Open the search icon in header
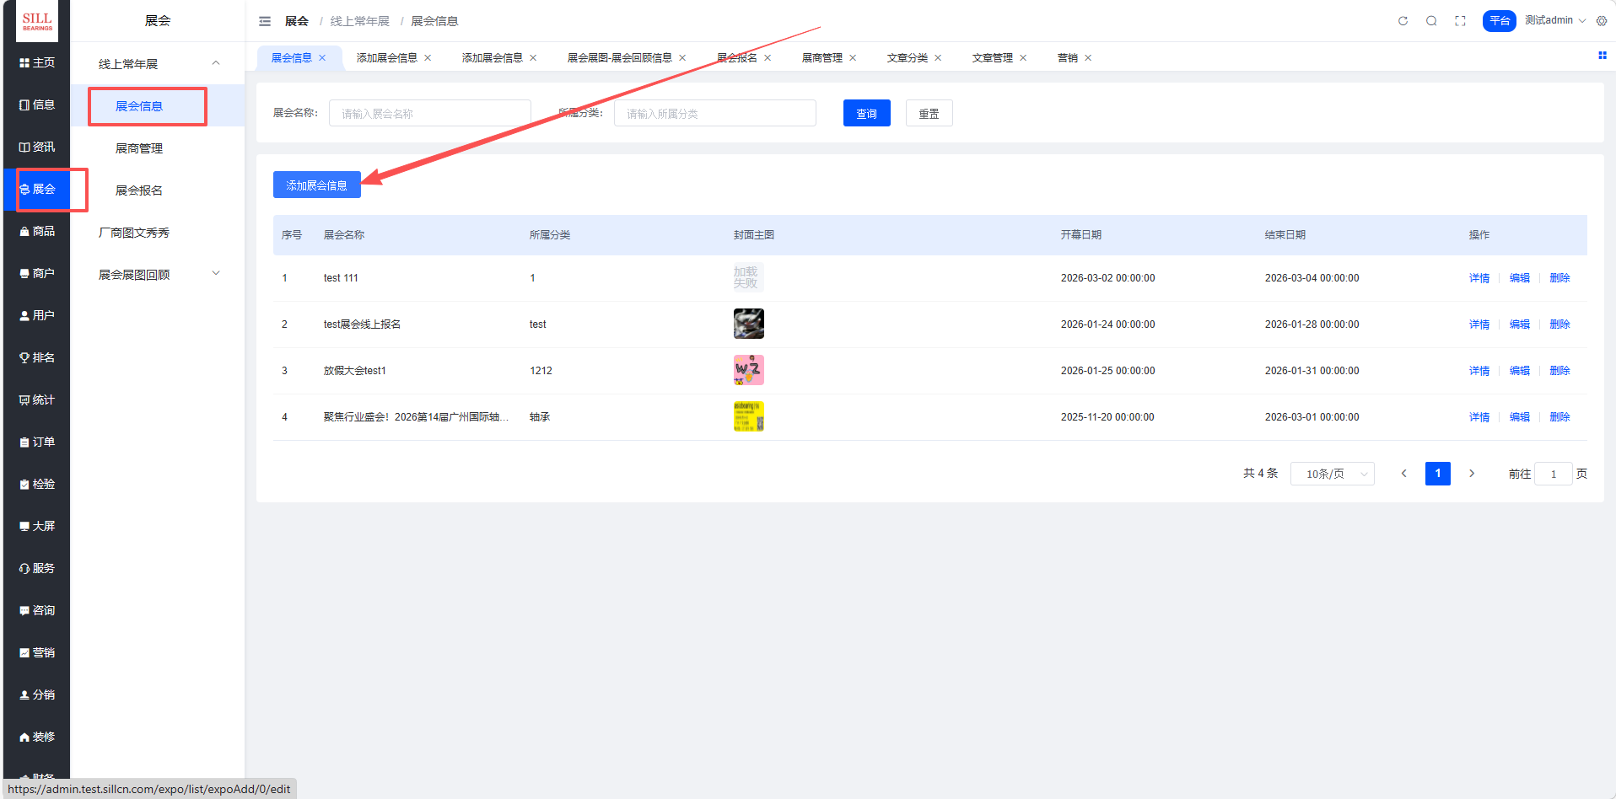This screenshot has height=799, width=1616. [x=1431, y=21]
